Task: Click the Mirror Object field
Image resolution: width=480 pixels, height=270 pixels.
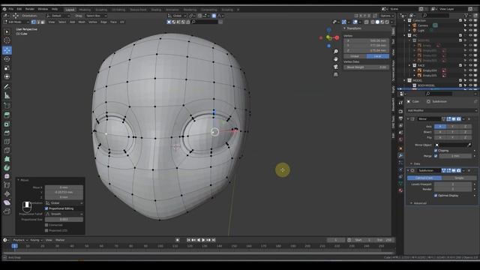Action: tap(452, 145)
